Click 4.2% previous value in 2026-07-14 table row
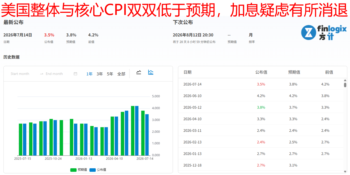 pyautogui.click(x=325, y=84)
